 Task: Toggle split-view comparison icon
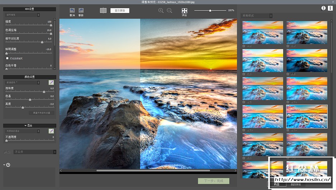103,11
